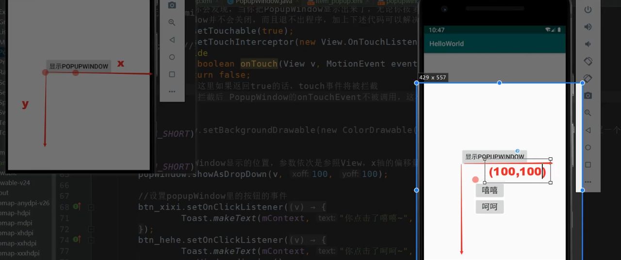The width and height of the screenshot is (621, 260).
Task: Open extended controls (three dots) in right emulator toolbar
Action: 588,182
